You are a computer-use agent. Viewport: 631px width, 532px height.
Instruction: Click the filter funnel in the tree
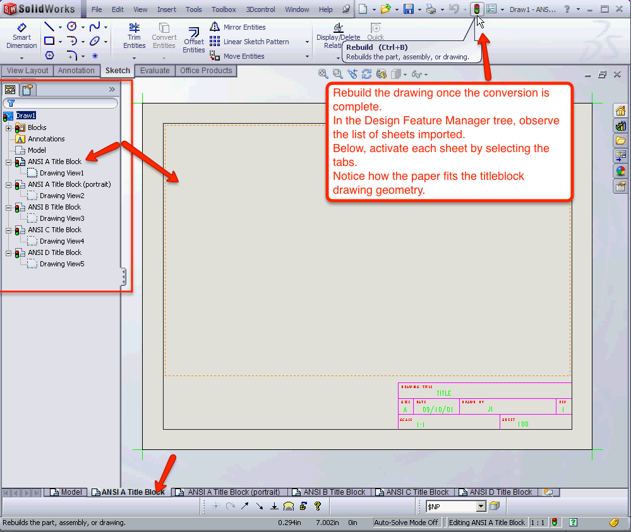(11, 103)
